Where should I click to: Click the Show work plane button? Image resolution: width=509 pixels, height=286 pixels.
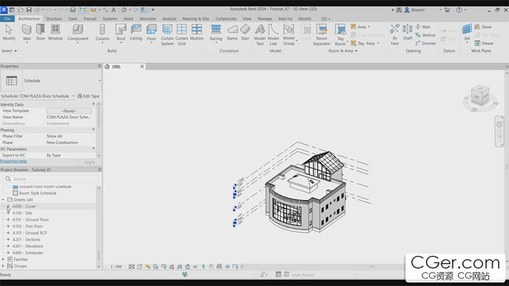click(483, 27)
